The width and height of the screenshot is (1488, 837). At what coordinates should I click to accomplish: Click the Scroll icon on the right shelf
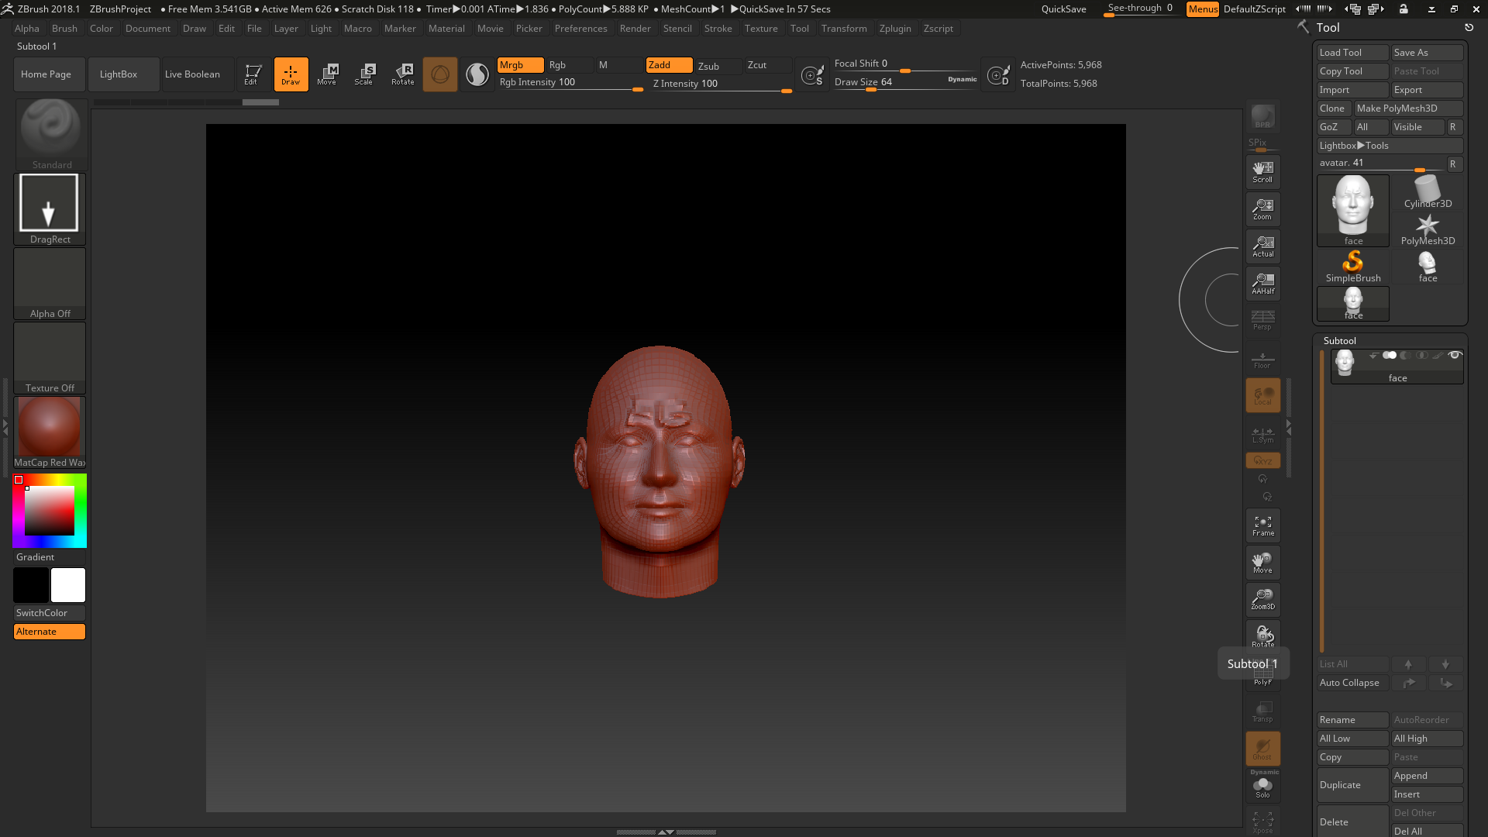coord(1262,170)
